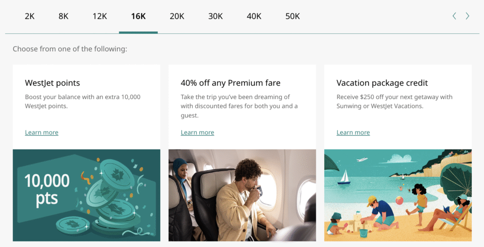The width and height of the screenshot is (484, 247).
Task: Go to the 20K tier tab
Action: pos(177,16)
